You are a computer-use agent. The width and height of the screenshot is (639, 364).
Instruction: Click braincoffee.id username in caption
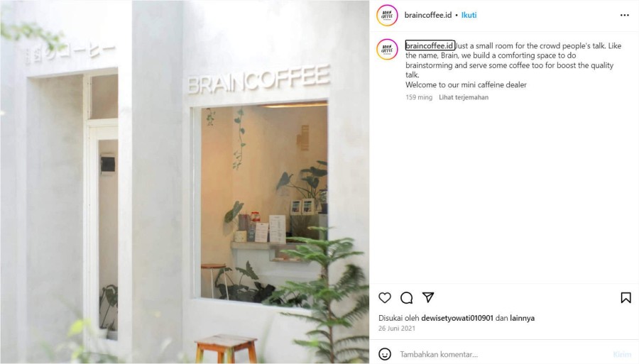(x=430, y=45)
